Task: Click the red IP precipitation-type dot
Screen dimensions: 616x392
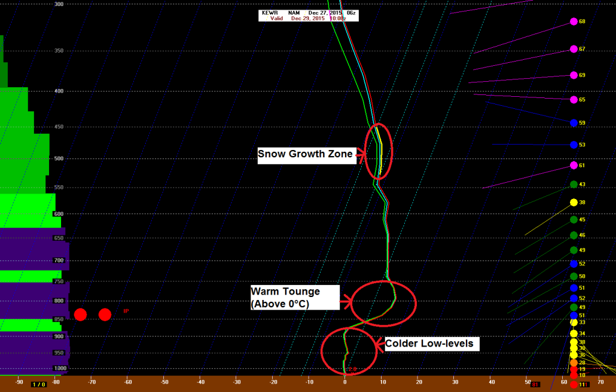Action: (x=105, y=315)
